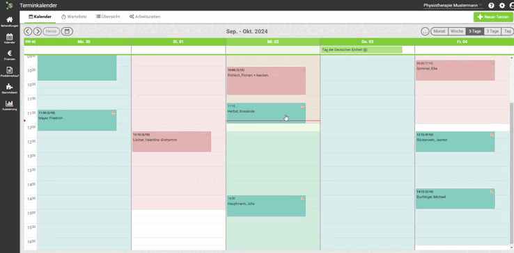Switch to the Kalender tab
The width and height of the screenshot is (514, 253).
coord(40,17)
